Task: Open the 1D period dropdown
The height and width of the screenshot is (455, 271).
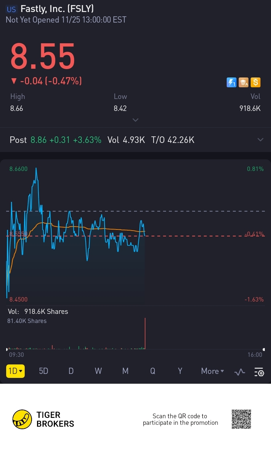Action: click(x=15, y=371)
